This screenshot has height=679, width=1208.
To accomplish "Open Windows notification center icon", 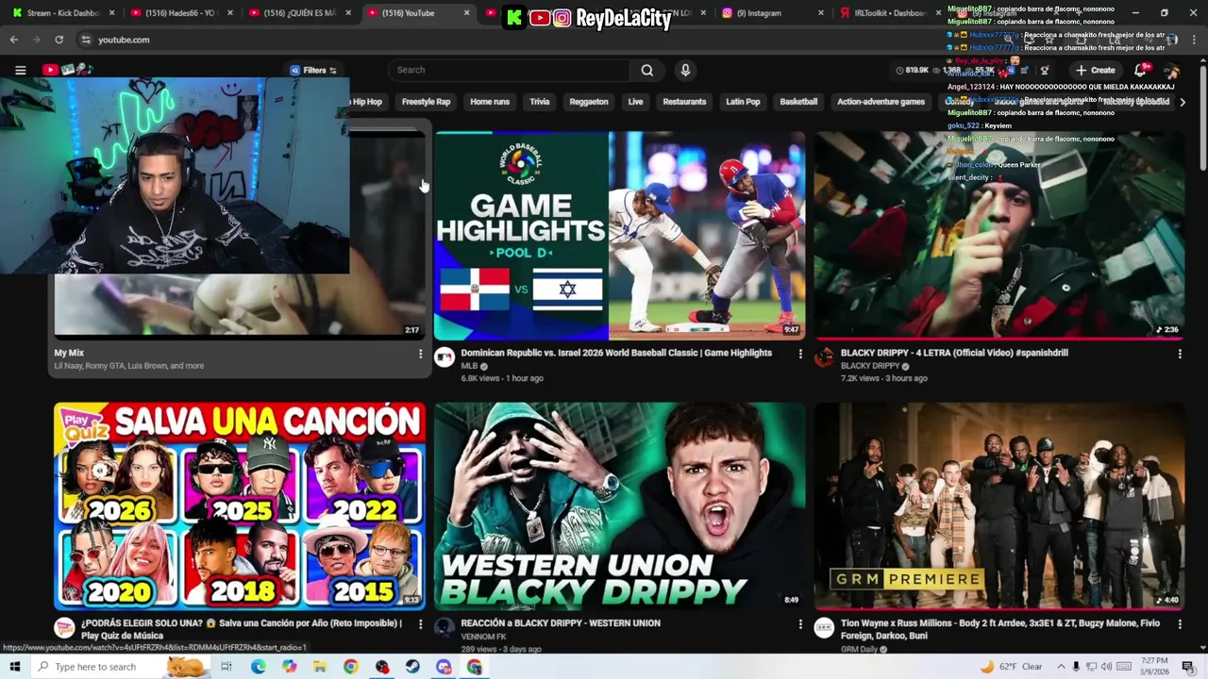I will 1188,667.
